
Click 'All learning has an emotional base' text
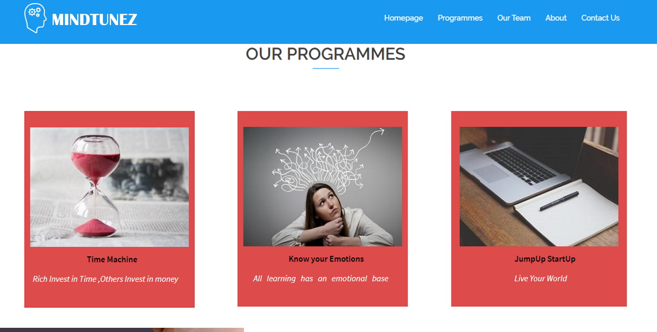pyautogui.click(x=320, y=278)
